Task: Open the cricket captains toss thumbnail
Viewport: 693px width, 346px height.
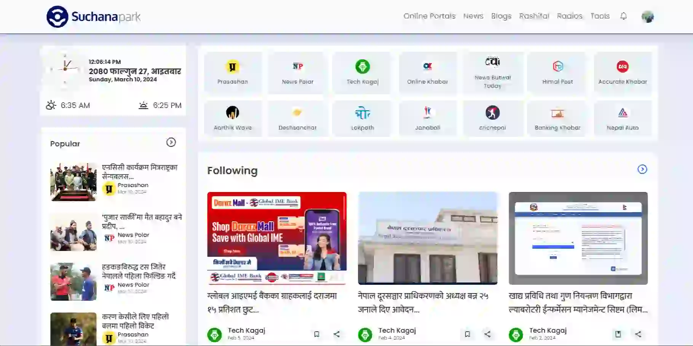Action: click(x=73, y=281)
